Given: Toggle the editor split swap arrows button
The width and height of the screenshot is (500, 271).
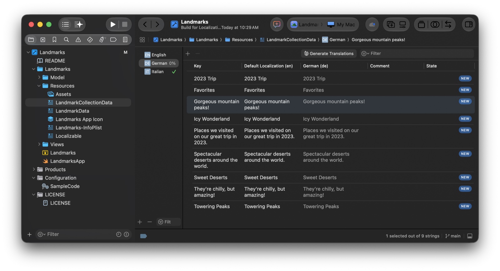Looking at the screenshot, I should (448, 24).
